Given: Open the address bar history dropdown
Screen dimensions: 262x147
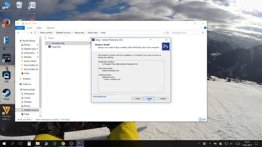Looking at the screenshot, I should pyautogui.click(x=164, y=33).
